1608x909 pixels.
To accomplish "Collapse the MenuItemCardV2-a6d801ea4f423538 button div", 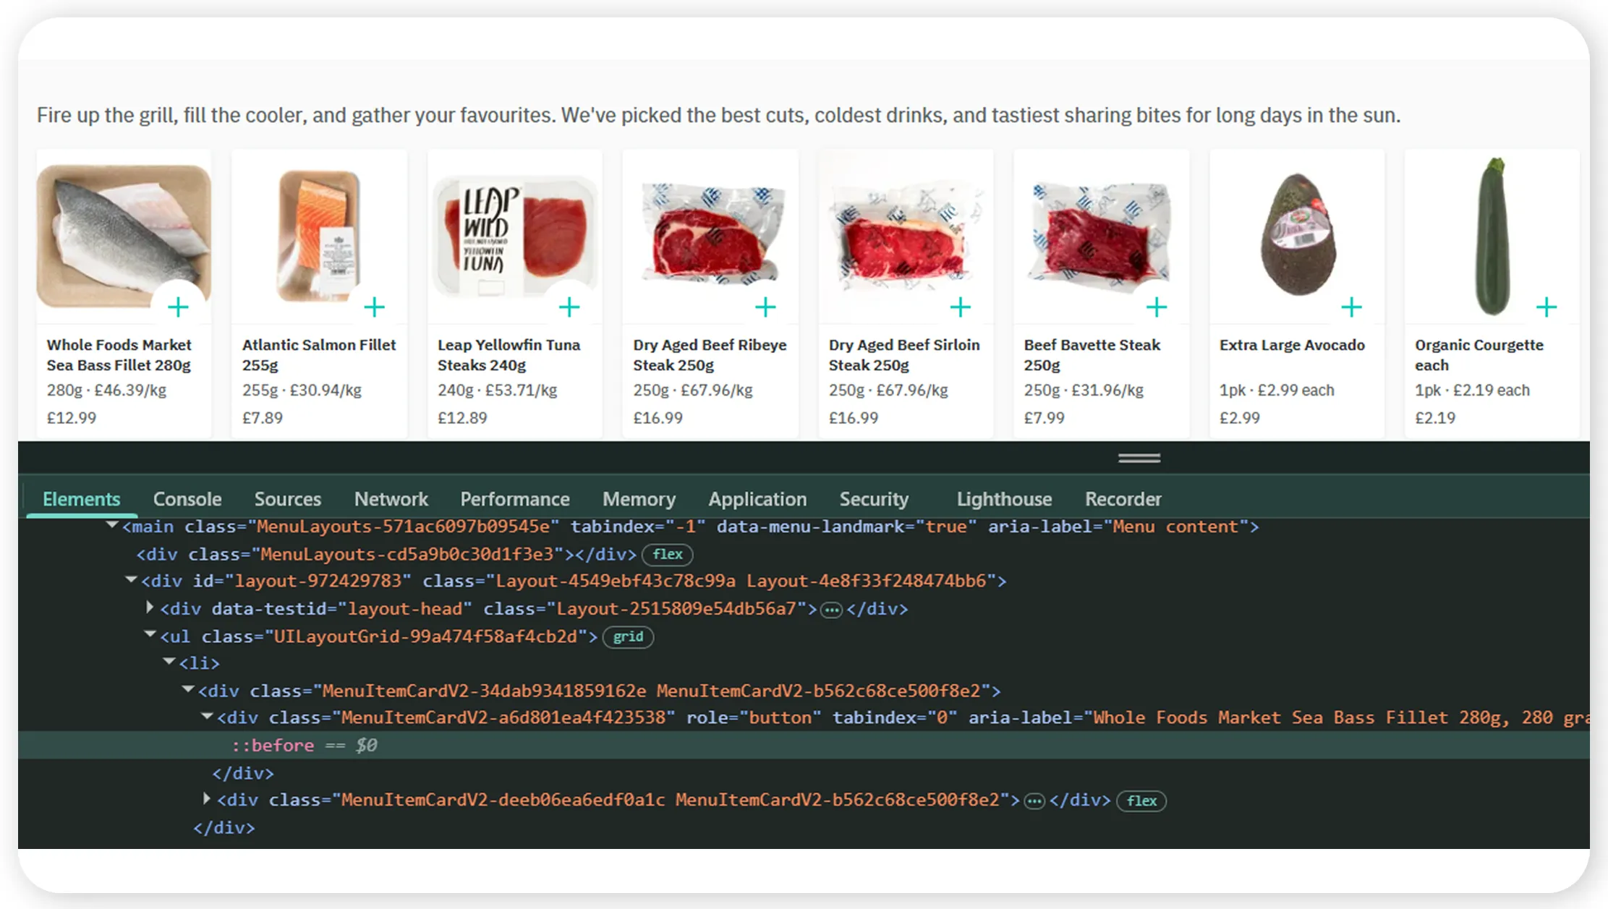I will click(x=207, y=716).
